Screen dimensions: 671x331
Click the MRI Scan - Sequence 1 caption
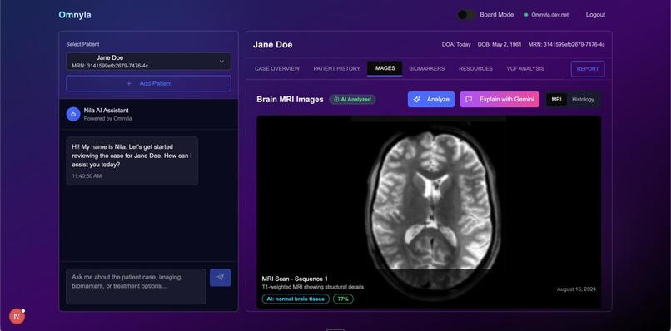(x=295, y=279)
